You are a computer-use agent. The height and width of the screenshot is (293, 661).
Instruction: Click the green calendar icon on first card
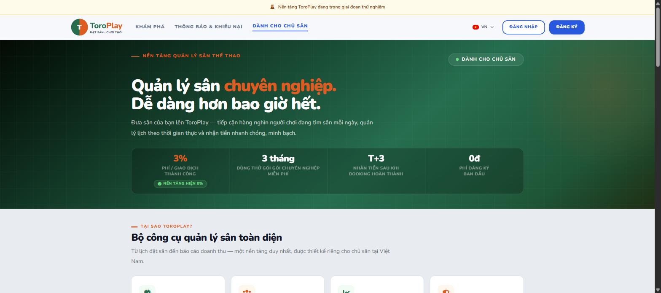(x=147, y=290)
